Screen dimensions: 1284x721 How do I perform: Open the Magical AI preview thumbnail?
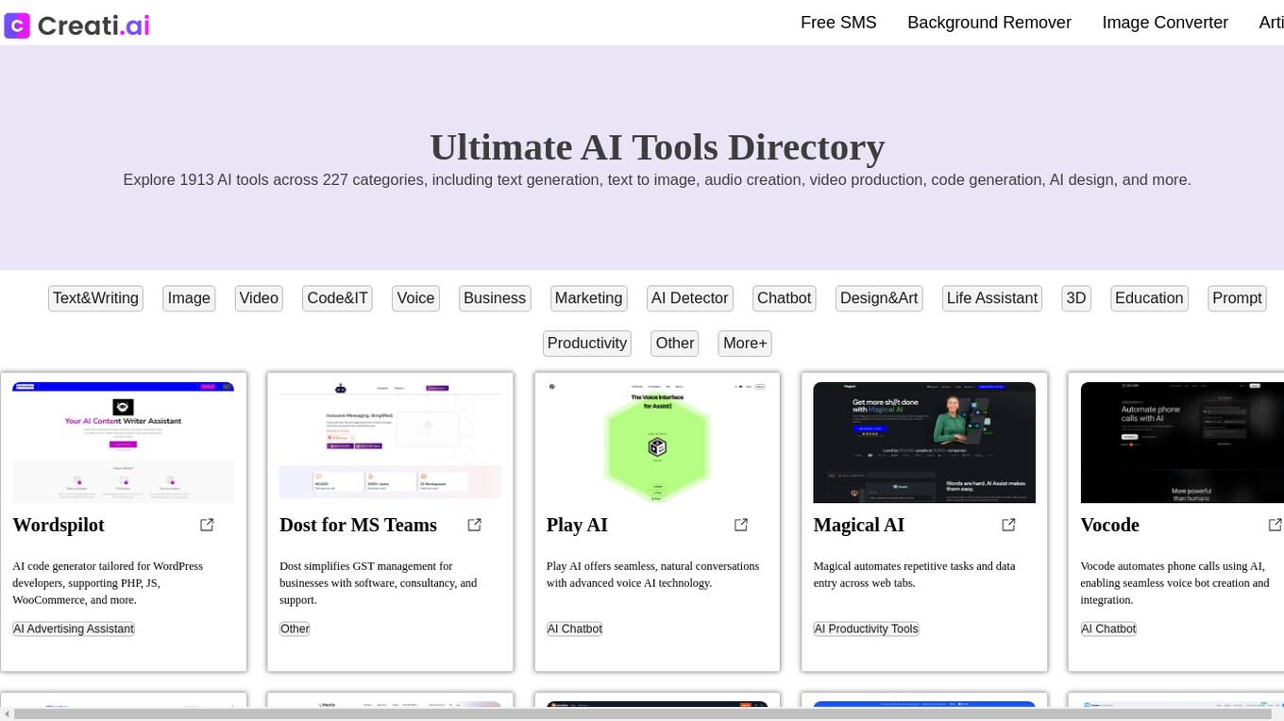tap(924, 443)
